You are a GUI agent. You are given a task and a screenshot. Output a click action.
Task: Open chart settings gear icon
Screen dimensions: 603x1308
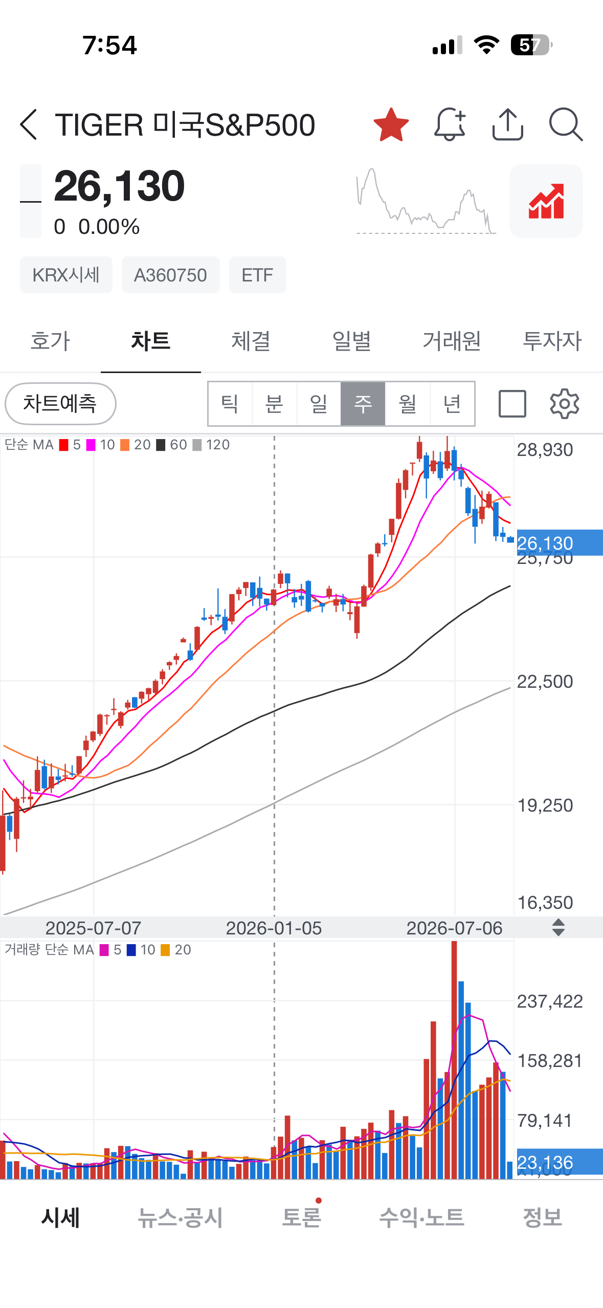565,404
